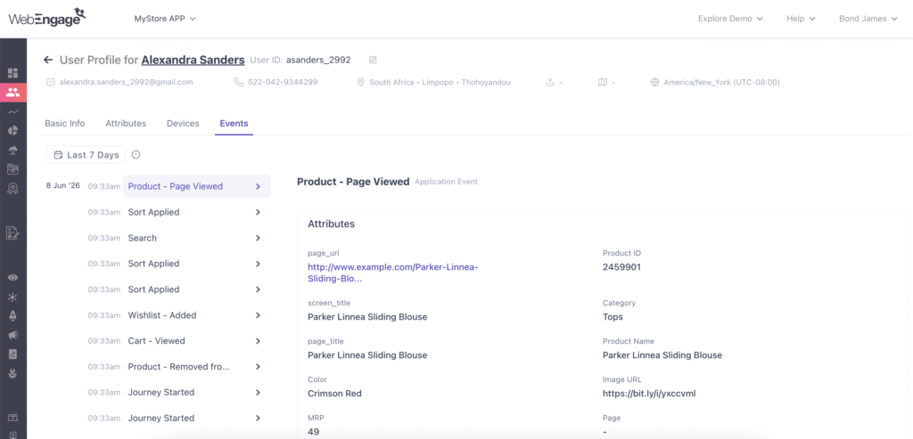The width and height of the screenshot is (913, 439).
Task: Click the inbox tray sidebar icon
Action: (12, 418)
